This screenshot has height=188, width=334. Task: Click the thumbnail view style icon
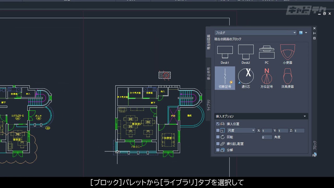pos(301,33)
